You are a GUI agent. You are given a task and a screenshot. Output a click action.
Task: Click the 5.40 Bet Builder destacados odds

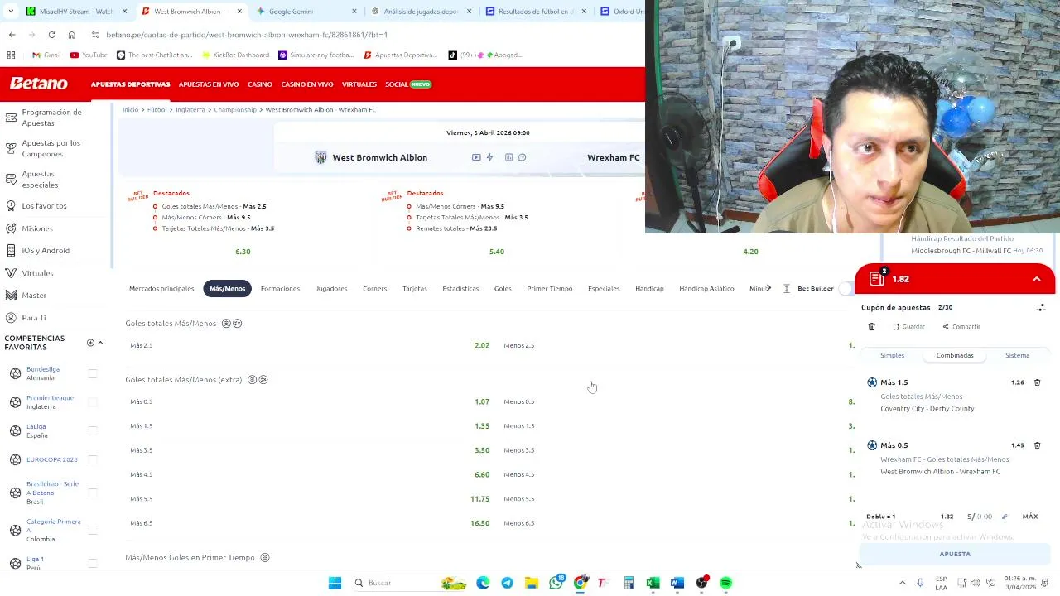tap(497, 252)
